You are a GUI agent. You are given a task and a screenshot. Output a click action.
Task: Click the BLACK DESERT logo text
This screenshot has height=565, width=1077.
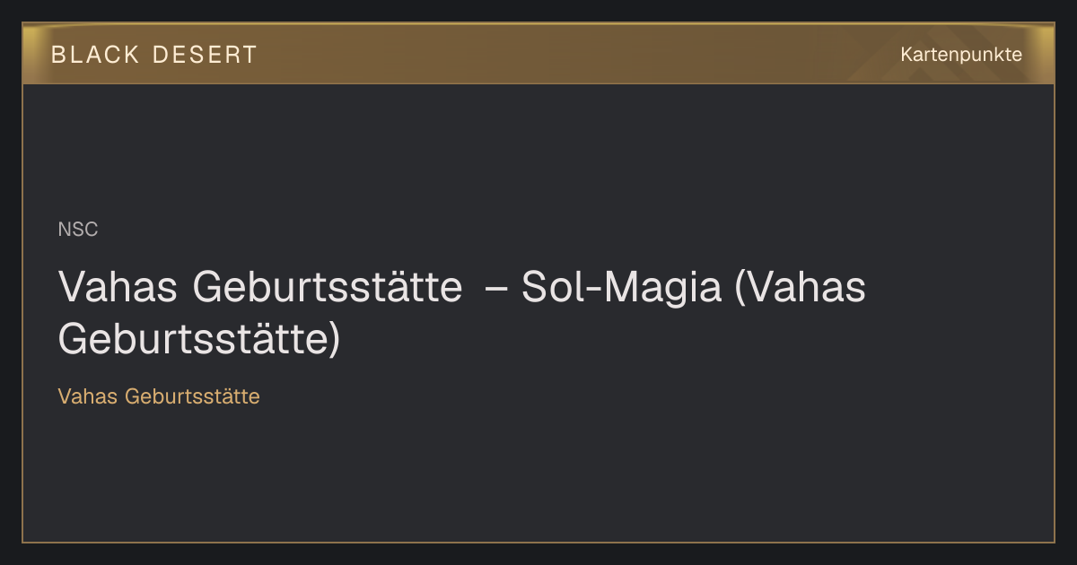click(x=154, y=55)
